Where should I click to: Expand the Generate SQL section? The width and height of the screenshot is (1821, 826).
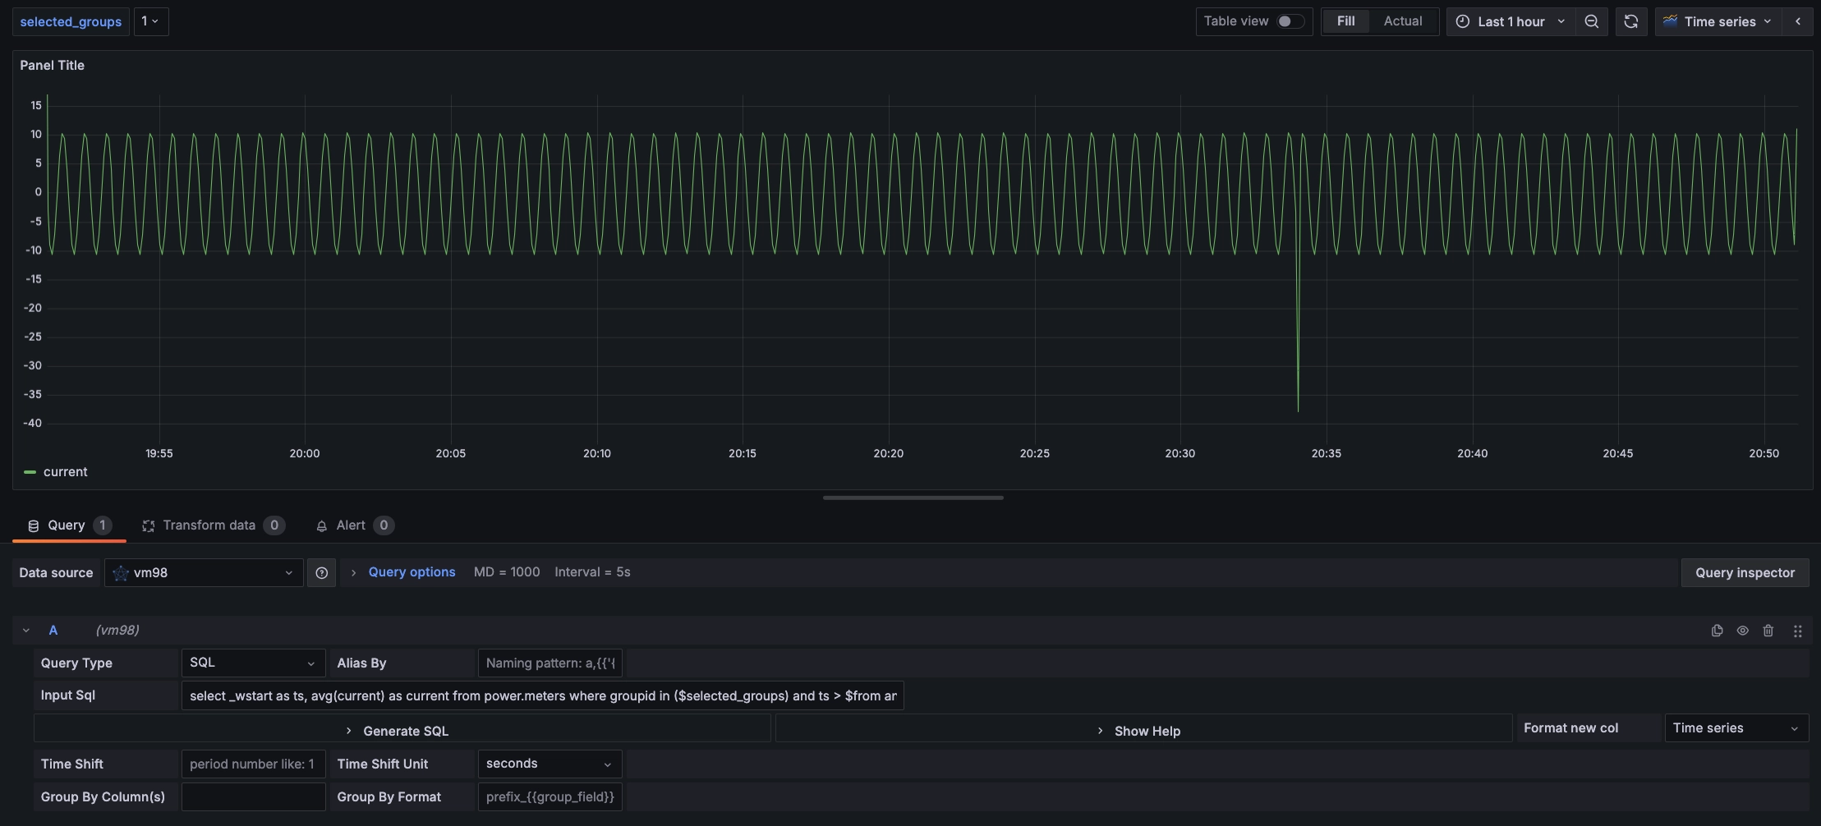[404, 731]
